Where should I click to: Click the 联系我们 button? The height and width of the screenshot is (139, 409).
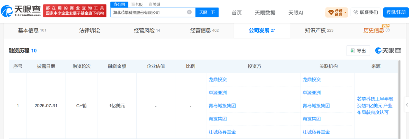pos(365,12)
